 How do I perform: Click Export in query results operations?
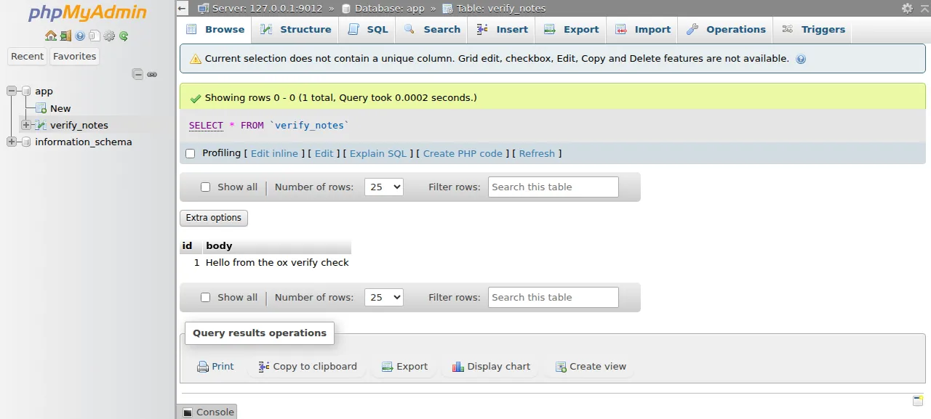(x=404, y=367)
